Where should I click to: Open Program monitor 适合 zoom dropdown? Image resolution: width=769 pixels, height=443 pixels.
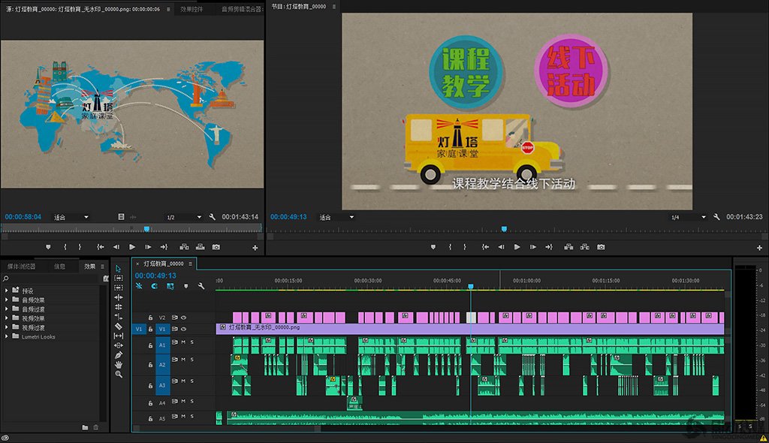click(336, 217)
